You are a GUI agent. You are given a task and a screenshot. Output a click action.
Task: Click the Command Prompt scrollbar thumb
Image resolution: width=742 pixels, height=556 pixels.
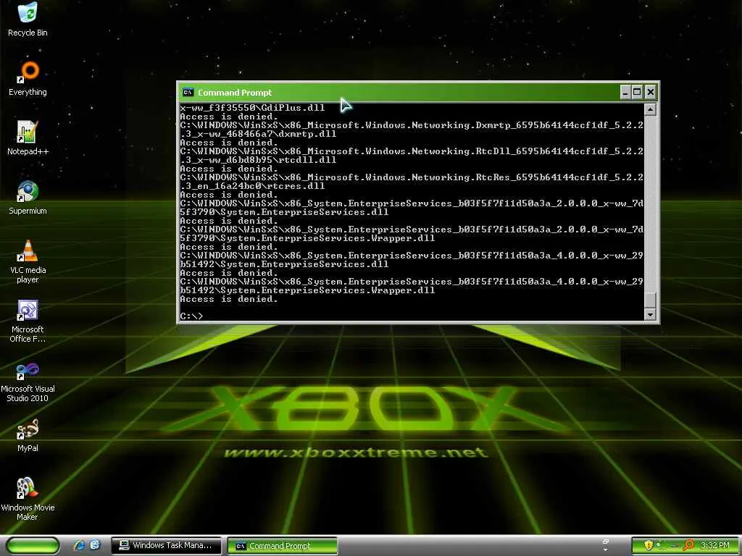tap(651, 300)
